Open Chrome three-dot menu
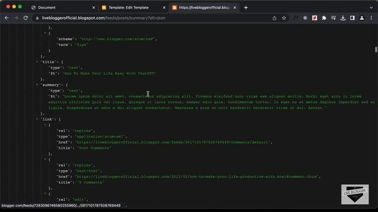Viewport: 378px width, 212px height. 372,18
